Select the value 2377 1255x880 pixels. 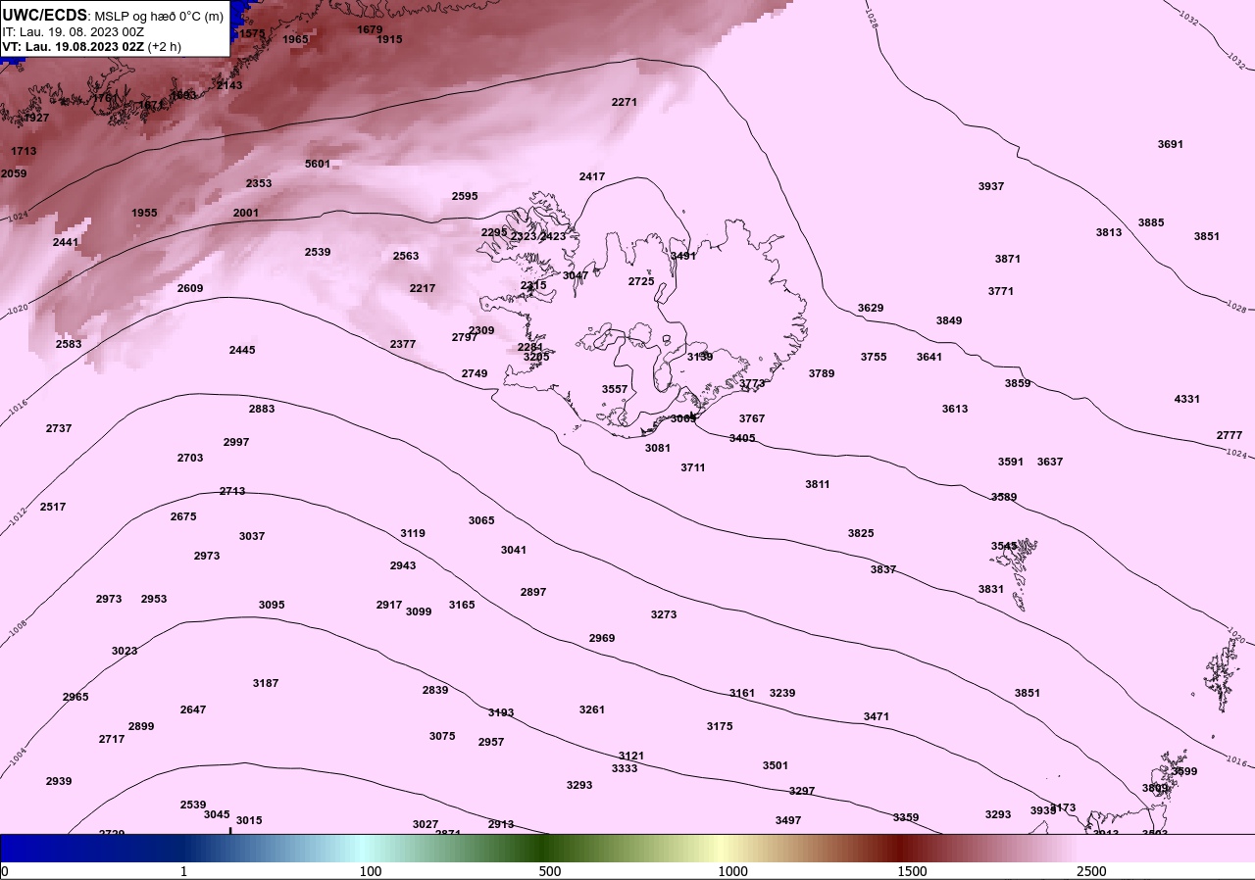(x=403, y=344)
